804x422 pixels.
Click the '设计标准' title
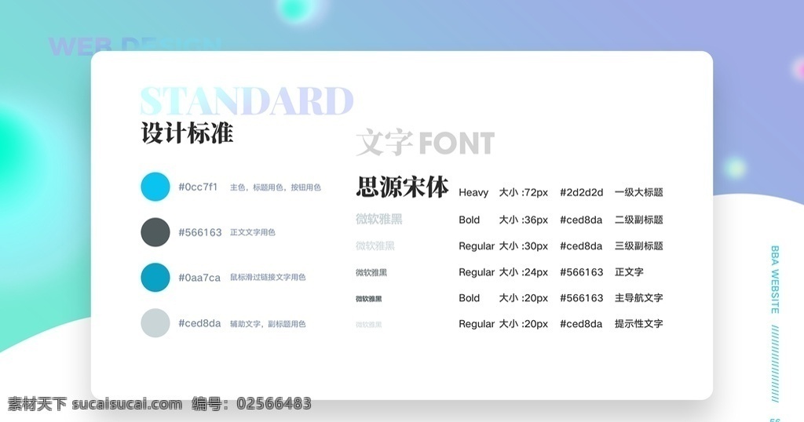(187, 133)
